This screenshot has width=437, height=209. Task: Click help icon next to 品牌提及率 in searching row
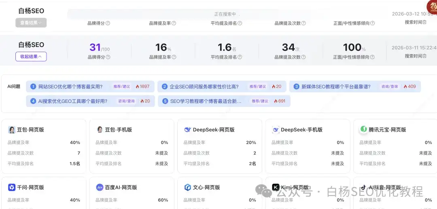[174, 23]
